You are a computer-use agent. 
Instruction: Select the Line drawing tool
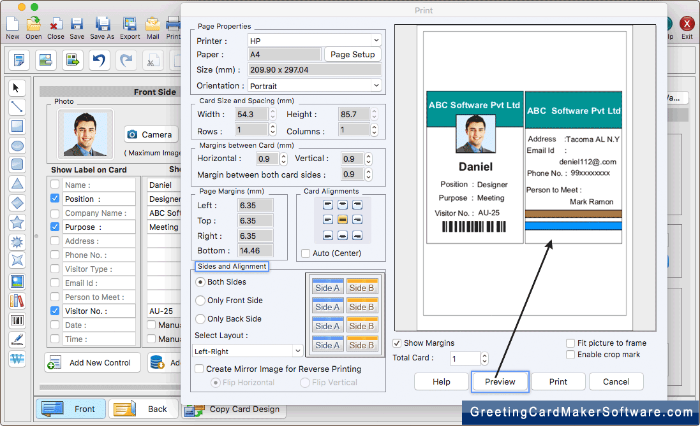[x=17, y=107]
